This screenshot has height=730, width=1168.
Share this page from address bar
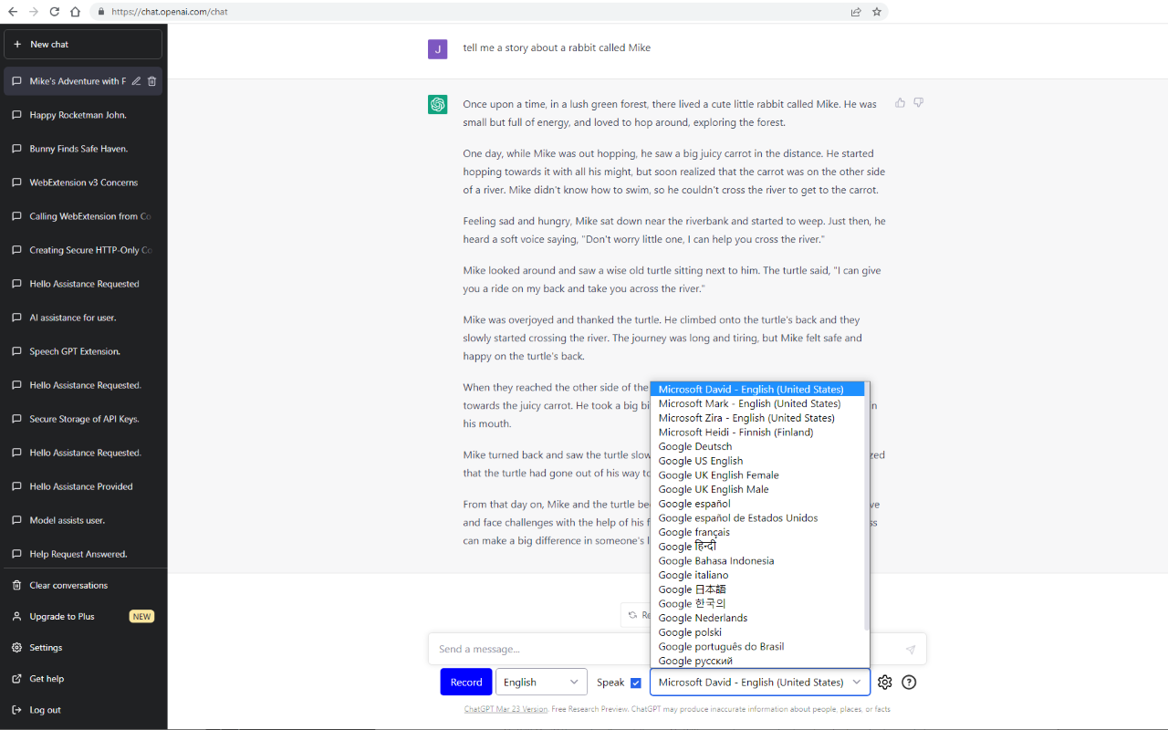tap(856, 12)
